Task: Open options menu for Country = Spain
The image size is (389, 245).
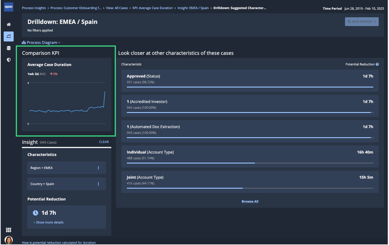Action: [98, 184]
